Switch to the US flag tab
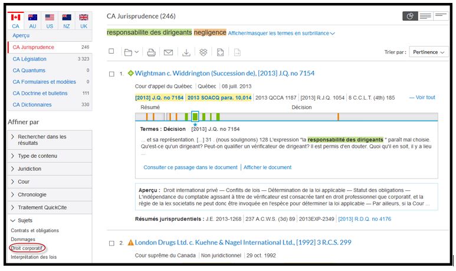The height and width of the screenshot is (271, 456). [50, 21]
